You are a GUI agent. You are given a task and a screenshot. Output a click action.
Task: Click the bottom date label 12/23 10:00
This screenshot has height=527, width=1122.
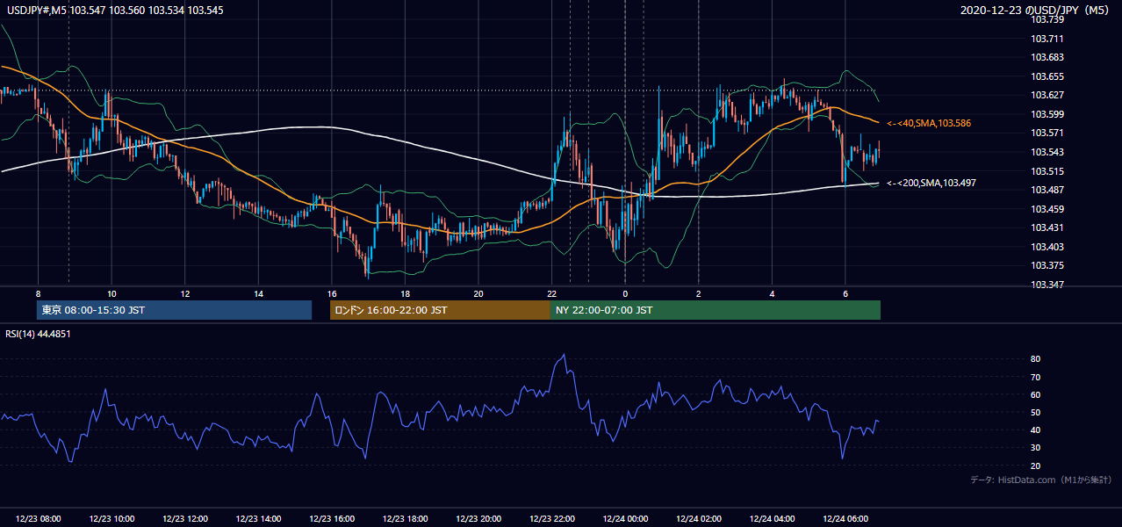[111, 519]
